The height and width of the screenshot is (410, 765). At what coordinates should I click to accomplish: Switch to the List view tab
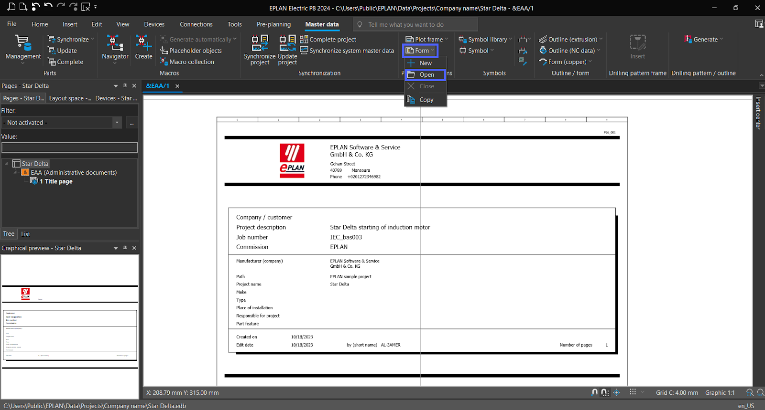click(25, 234)
